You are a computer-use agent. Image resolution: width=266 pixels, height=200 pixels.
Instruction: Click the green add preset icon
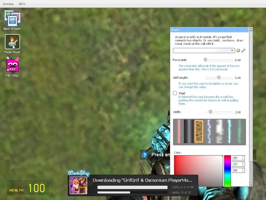[x=238, y=51]
